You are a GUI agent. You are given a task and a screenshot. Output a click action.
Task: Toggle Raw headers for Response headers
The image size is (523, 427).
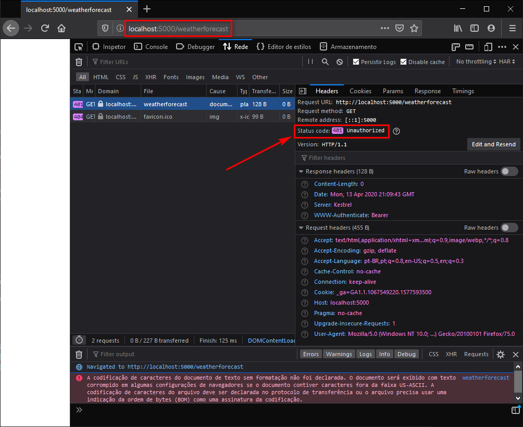click(x=509, y=171)
